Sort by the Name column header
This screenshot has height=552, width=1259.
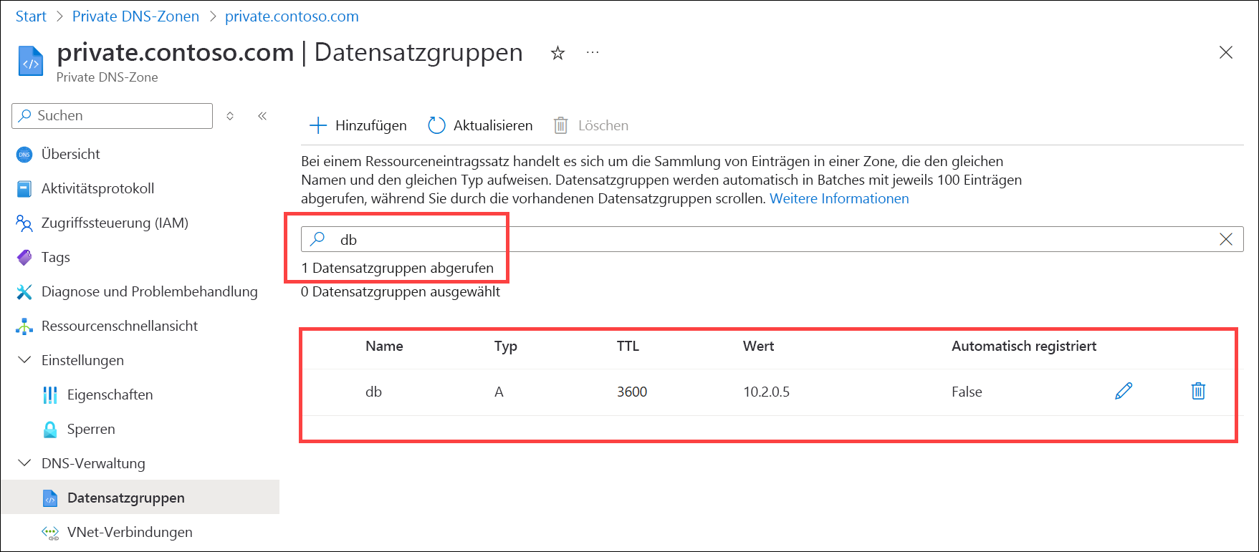coord(384,346)
